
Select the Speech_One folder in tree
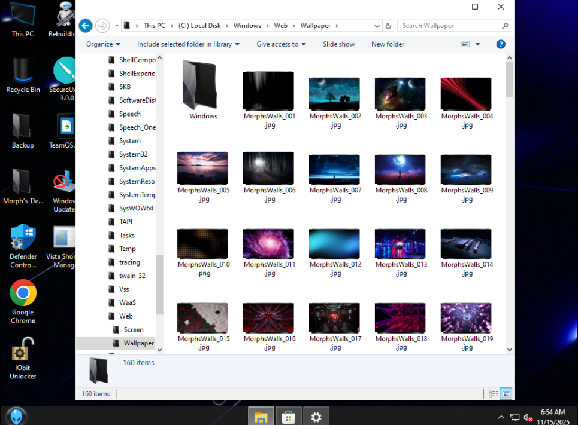click(x=137, y=127)
